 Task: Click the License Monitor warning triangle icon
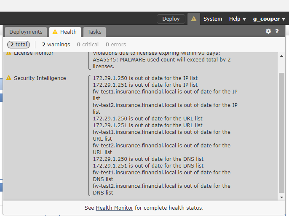click(x=9, y=53)
